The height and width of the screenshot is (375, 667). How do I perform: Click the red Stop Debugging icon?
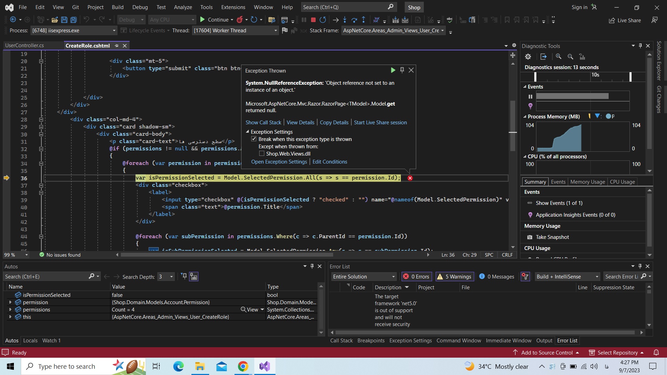pos(313,20)
